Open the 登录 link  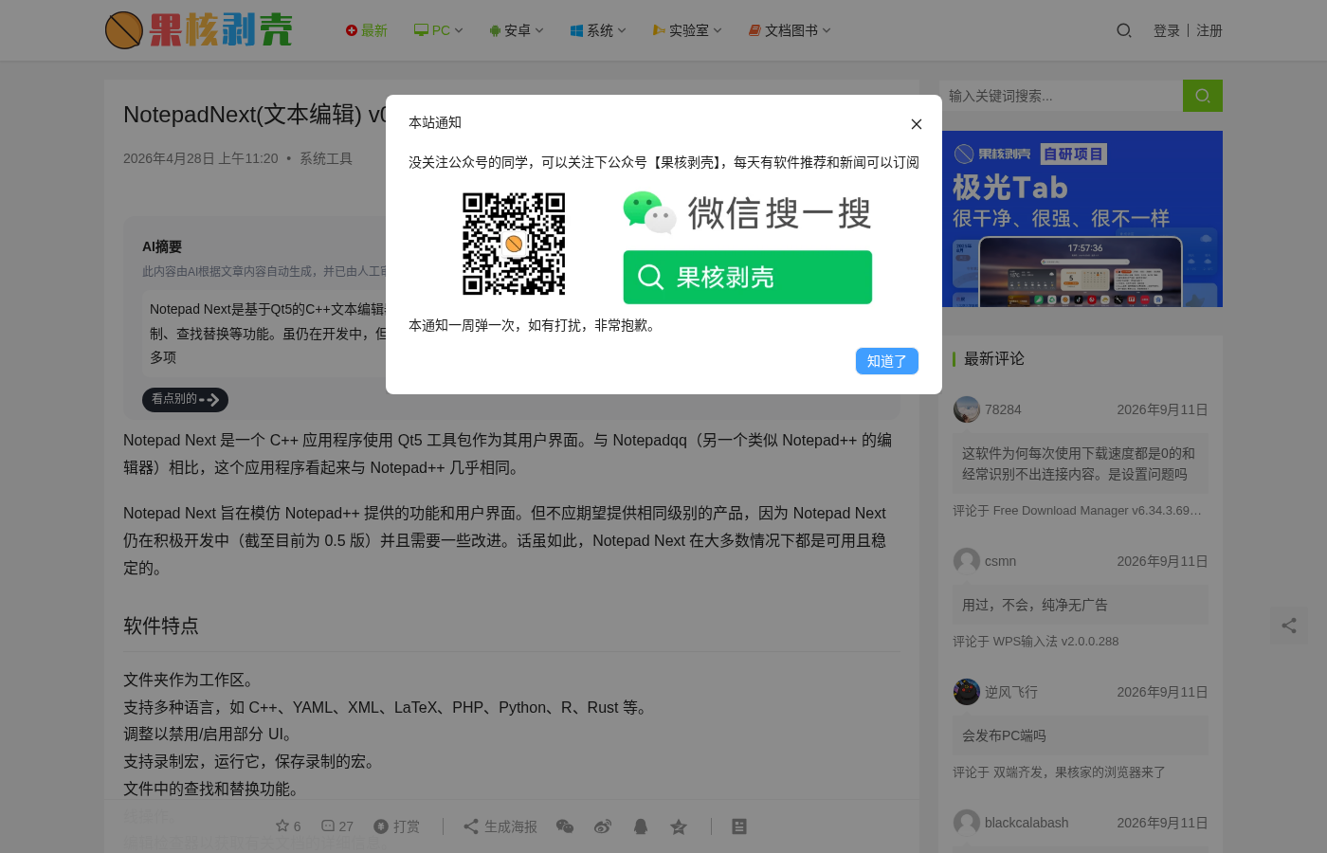(1167, 30)
